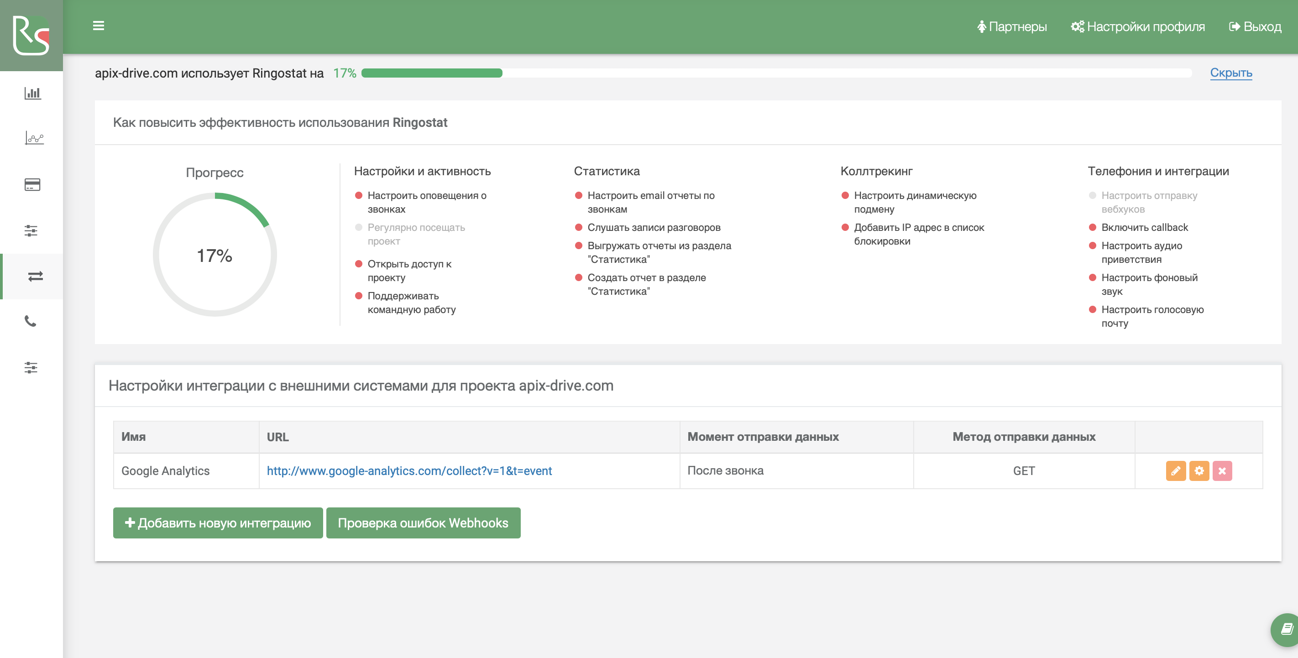
Task: Select Регулярно посещать проект item
Action: 416,234
